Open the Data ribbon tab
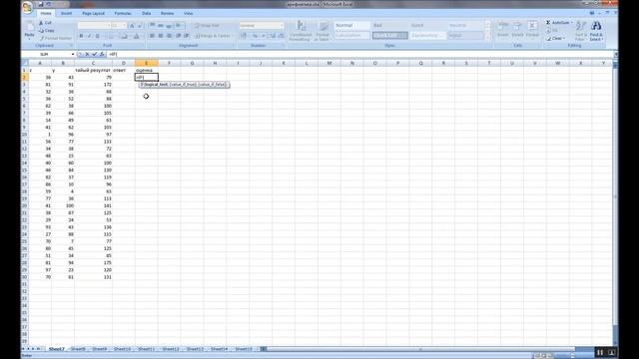The image size is (639, 359). click(147, 13)
